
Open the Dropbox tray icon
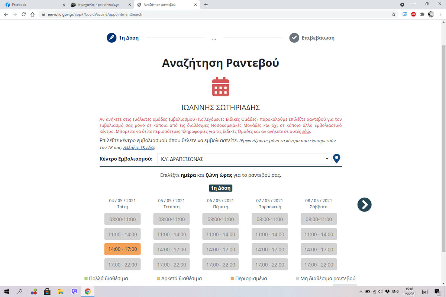[x=387, y=291]
